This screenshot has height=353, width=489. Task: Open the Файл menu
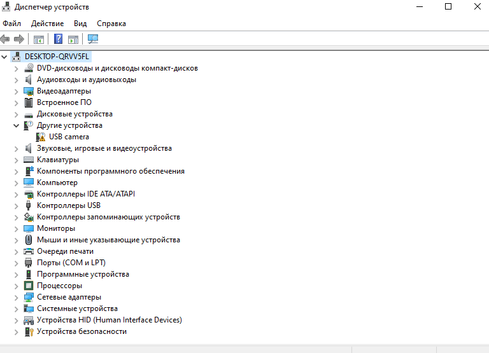[12, 24]
